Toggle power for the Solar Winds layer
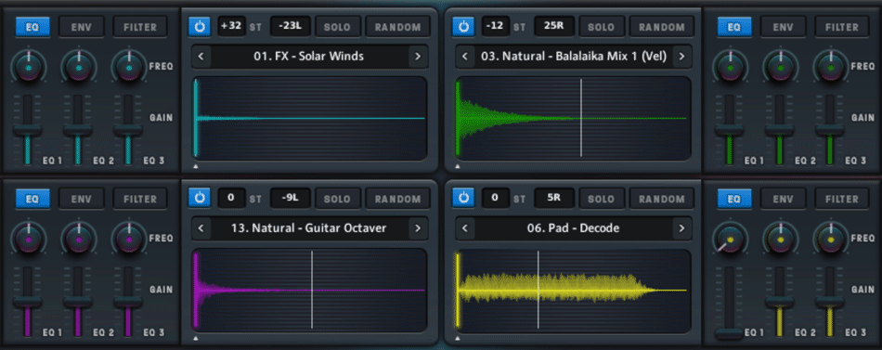The width and height of the screenshot is (882, 350). point(199,26)
